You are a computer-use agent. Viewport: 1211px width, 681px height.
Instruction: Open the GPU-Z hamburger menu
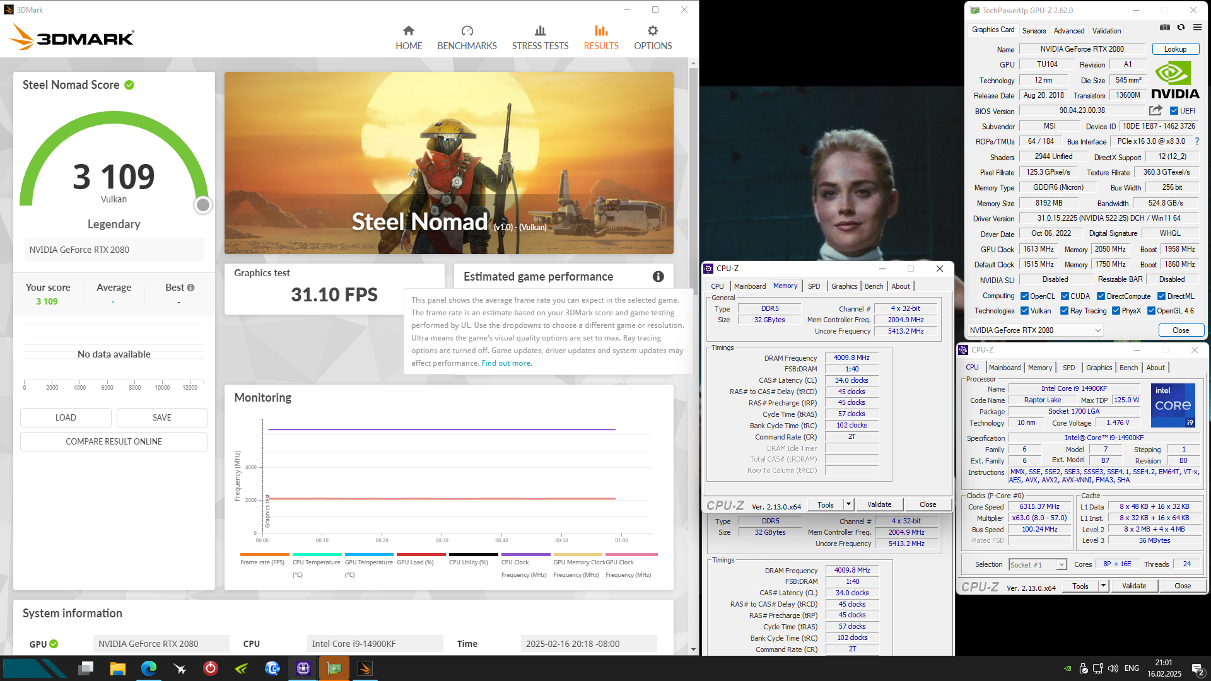(x=1197, y=28)
